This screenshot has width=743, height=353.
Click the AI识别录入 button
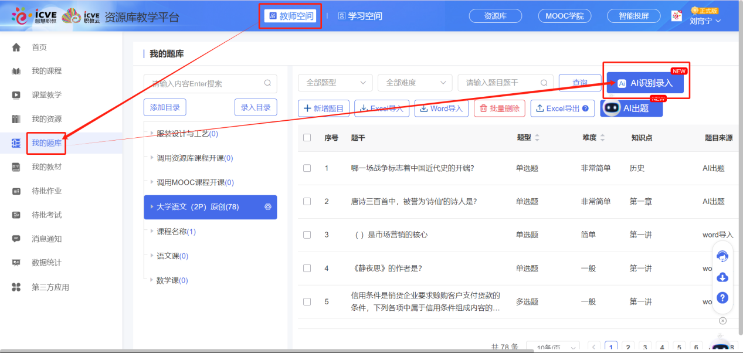pyautogui.click(x=645, y=83)
